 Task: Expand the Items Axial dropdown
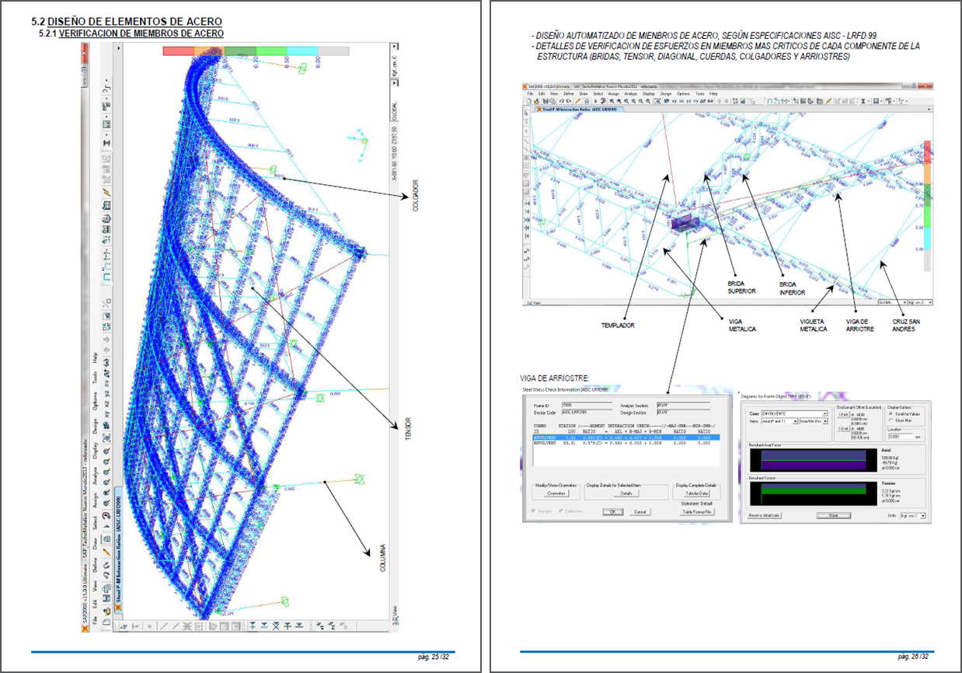coord(794,421)
